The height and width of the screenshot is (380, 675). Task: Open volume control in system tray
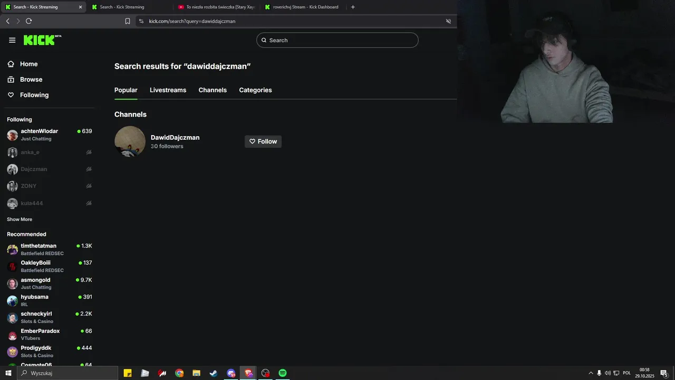(607, 373)
